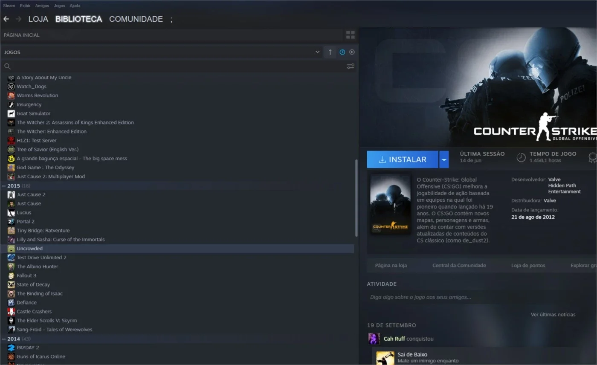Switch to the COMUNIDADE tab
This screenshot has height=365, width=597.
click(136, 19)
